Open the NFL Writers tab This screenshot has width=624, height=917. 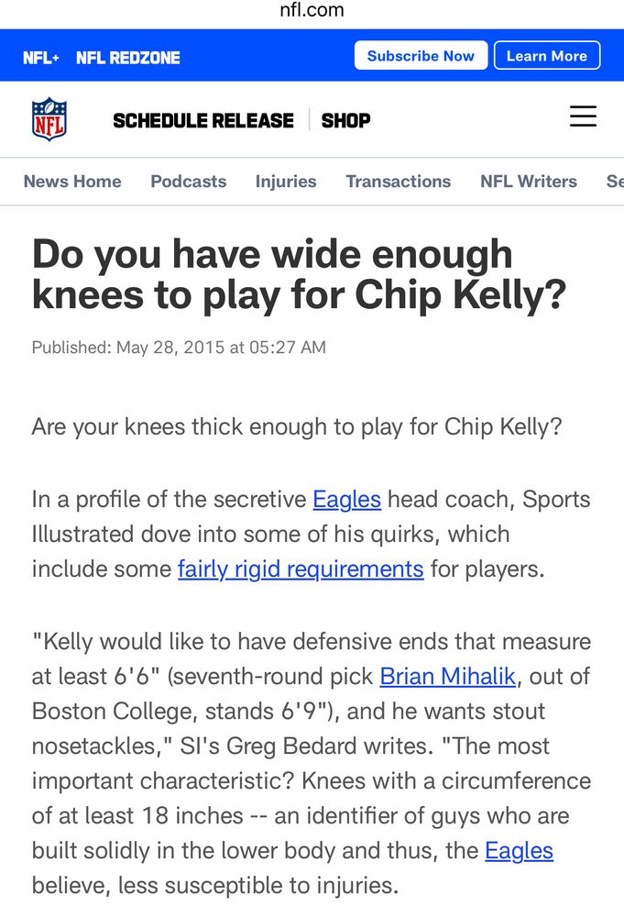point(529,182)
